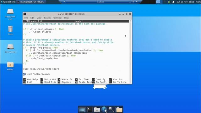The image size is (201, 113).
Task: Open the terminal Edit menu
Action: [32, 18]
